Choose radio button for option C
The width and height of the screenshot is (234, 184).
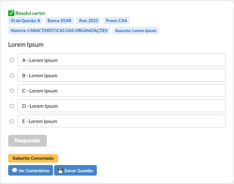coord(12,91)
